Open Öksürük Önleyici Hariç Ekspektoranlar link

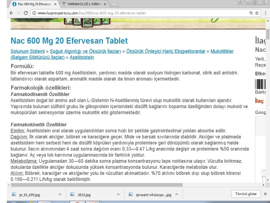click(166, 51)
